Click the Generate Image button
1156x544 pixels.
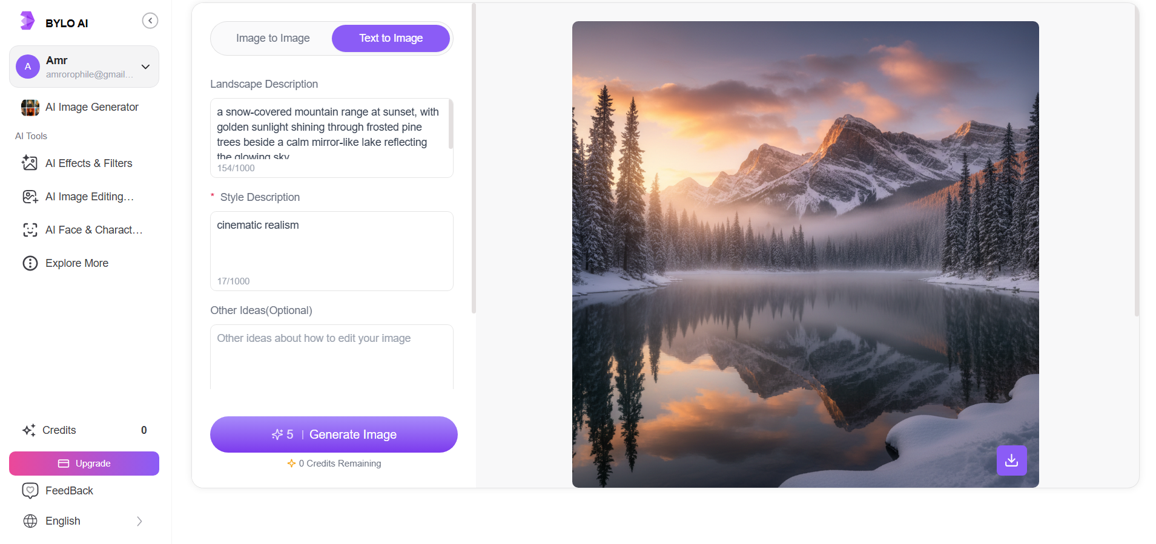(334, 434)
